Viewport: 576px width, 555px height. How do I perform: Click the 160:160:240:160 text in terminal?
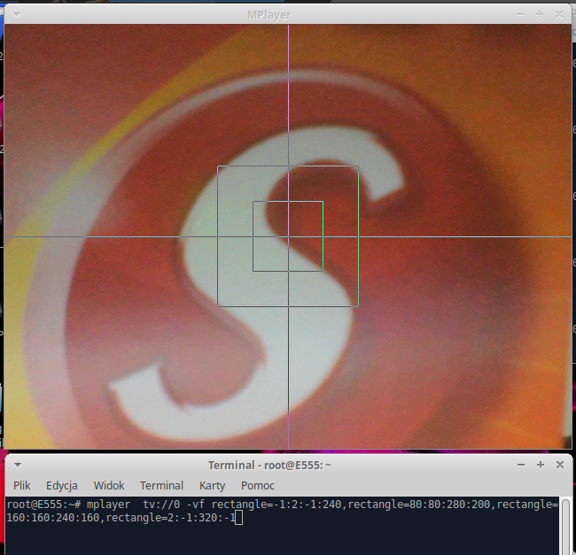pyautogui.click(x=53, y=518)
